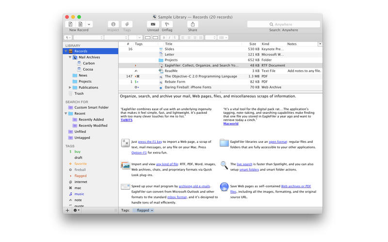
Task: Follow the Macworld link
Action: pyautogui.click(x=232, y=123)
